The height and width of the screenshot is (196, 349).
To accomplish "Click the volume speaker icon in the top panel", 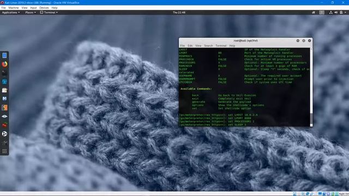I will (x=336, y=13).
